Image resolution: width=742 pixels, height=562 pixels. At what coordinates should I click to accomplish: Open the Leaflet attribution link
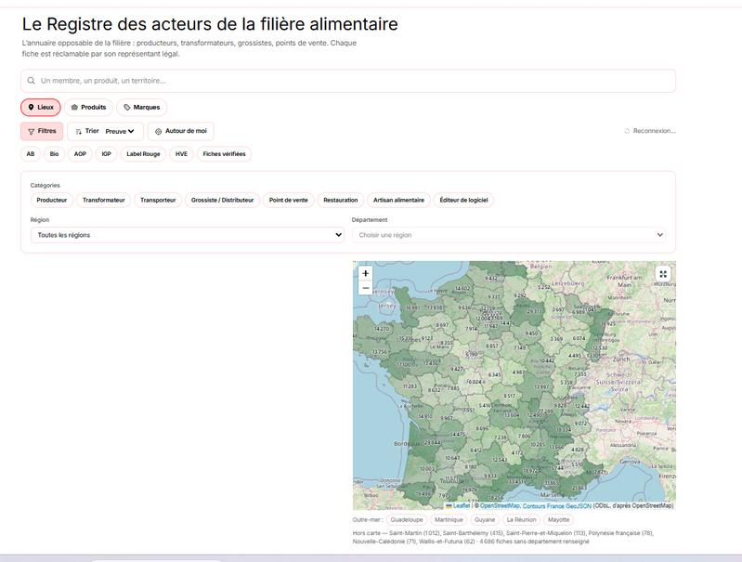458,505
